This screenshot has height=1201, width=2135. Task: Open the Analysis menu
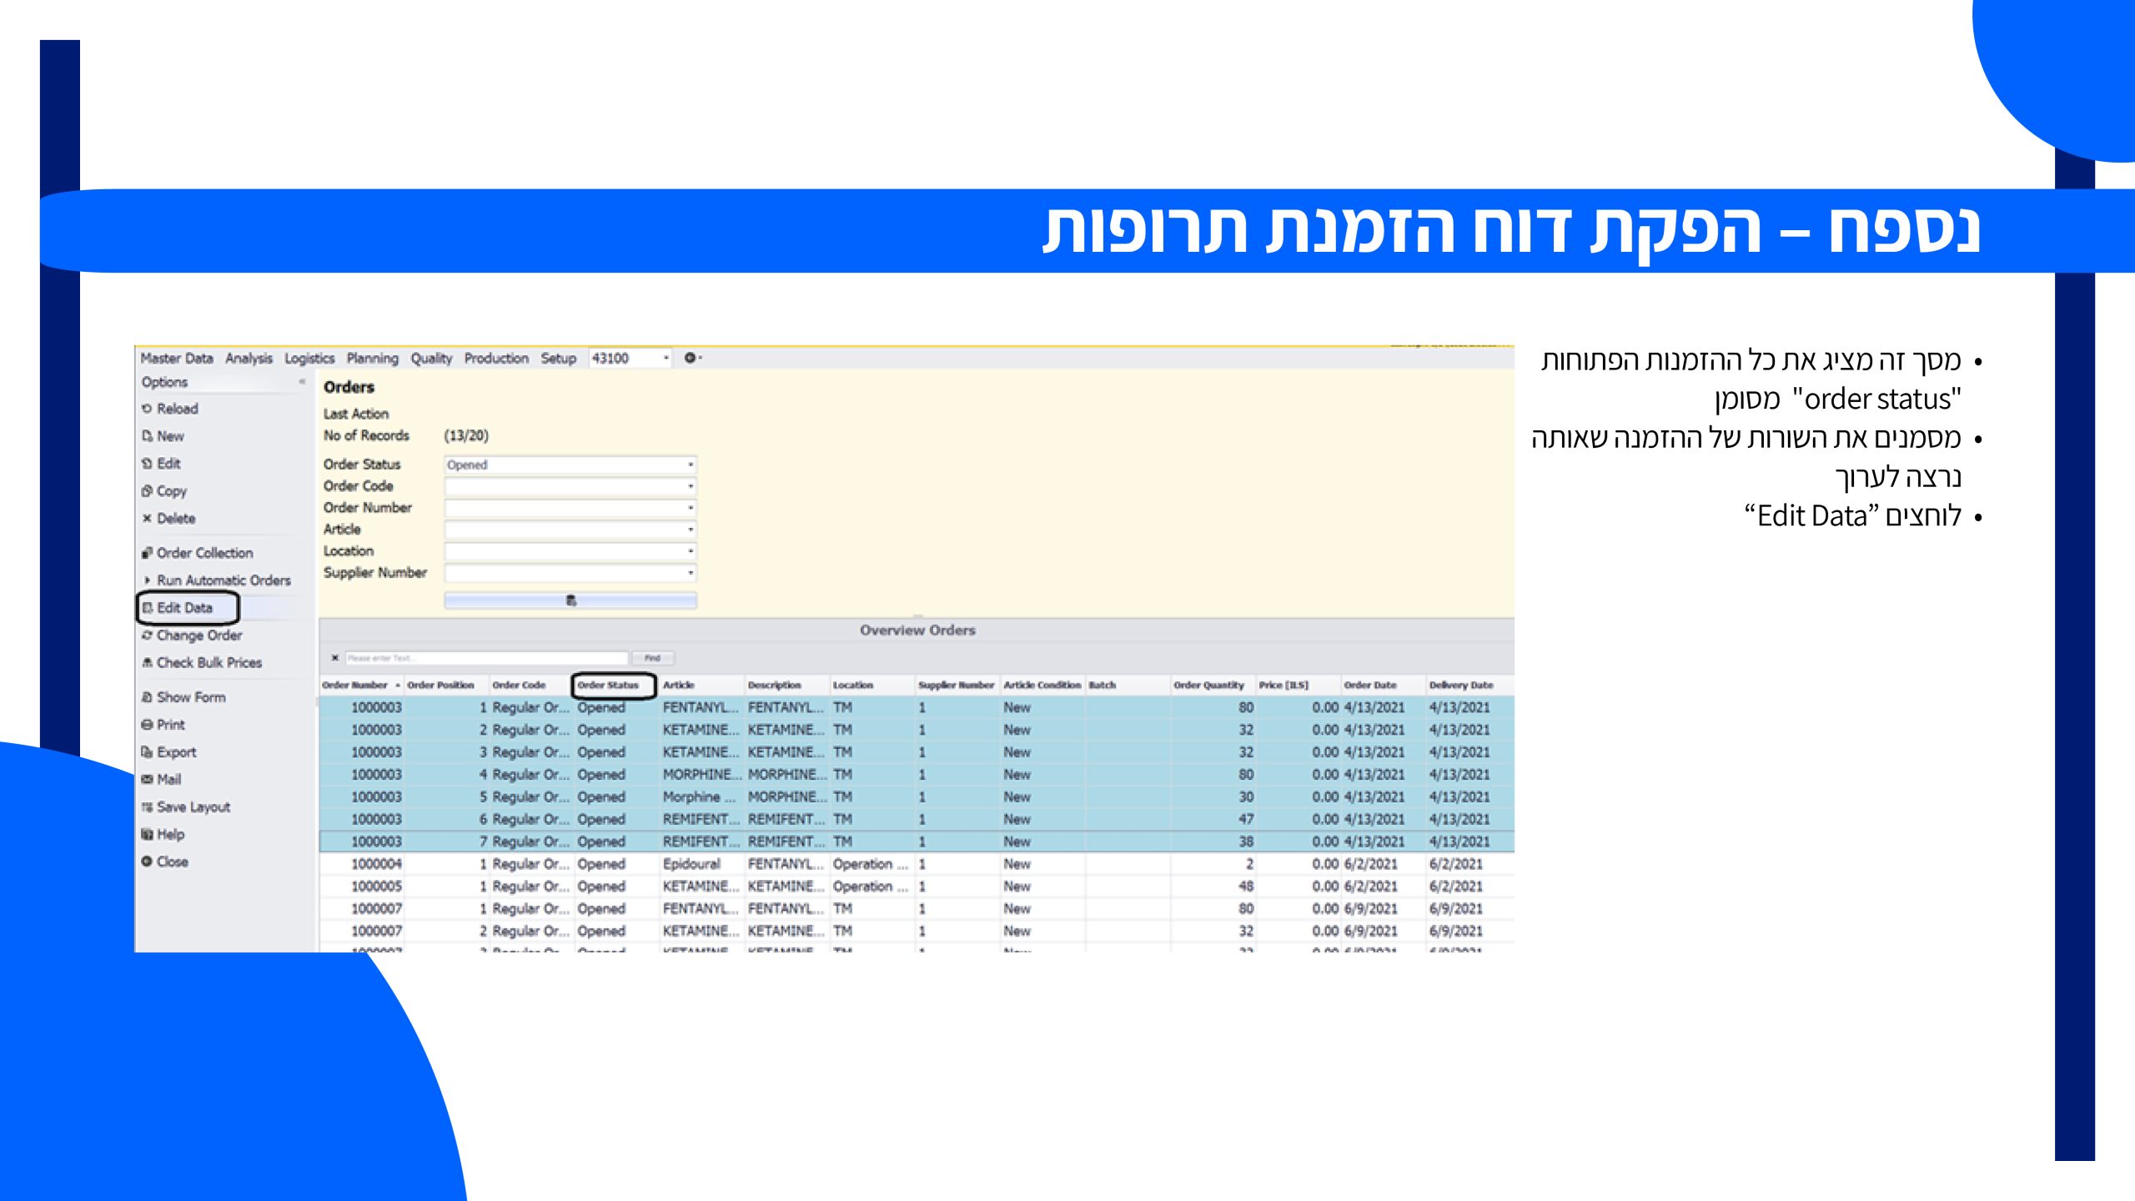click(x=249, y=359)
